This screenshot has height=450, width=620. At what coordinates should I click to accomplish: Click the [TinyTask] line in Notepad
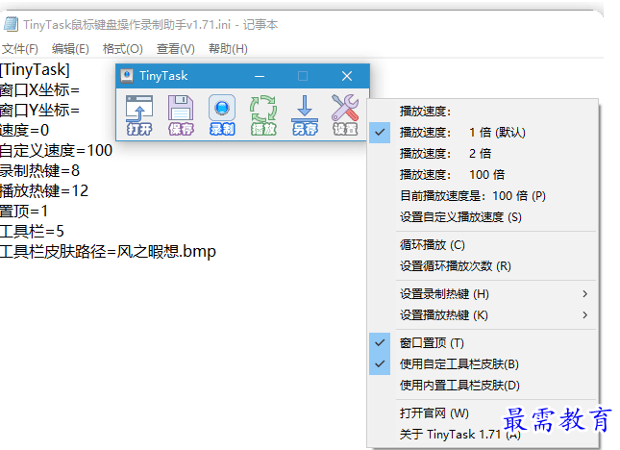(x=35, y=69)
